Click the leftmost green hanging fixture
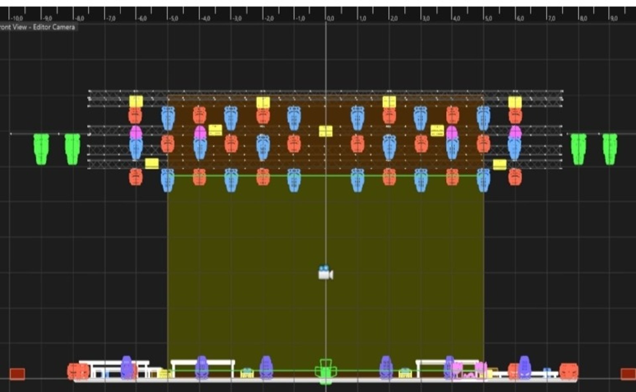The width and height of the screenshot is (636, 392). pos(41,149)
